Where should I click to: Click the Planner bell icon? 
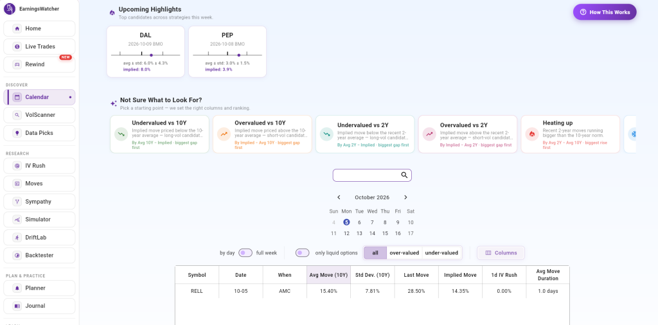tap(17, 288)
